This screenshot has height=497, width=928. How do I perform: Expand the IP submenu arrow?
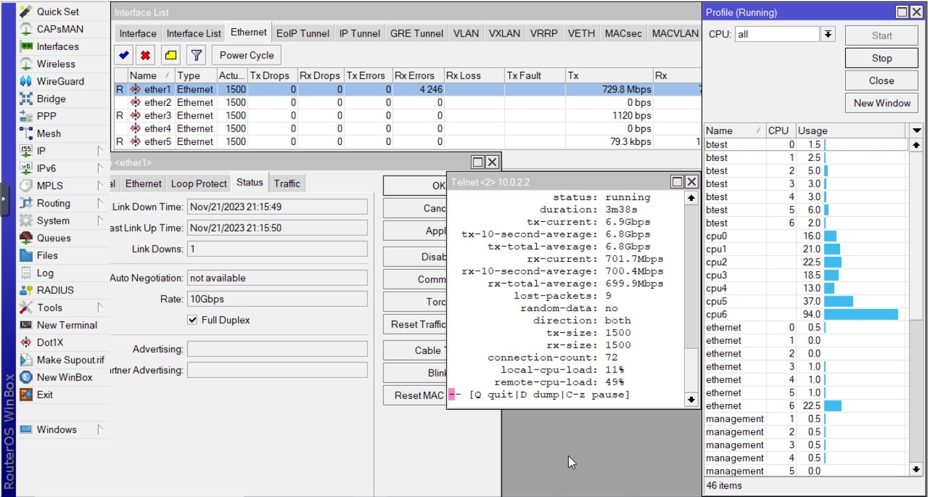coord(100,151)
